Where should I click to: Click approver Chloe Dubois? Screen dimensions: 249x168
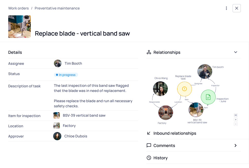[75, 136]
